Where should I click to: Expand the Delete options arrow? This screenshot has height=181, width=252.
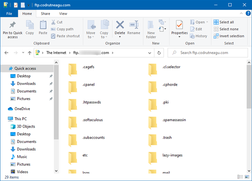pyautogui.click(x=120, y=37)
